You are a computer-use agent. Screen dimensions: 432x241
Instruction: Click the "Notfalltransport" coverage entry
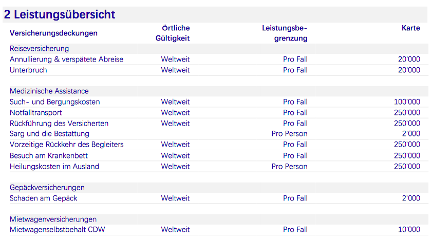pyautogui.click(x=35, y=113)
